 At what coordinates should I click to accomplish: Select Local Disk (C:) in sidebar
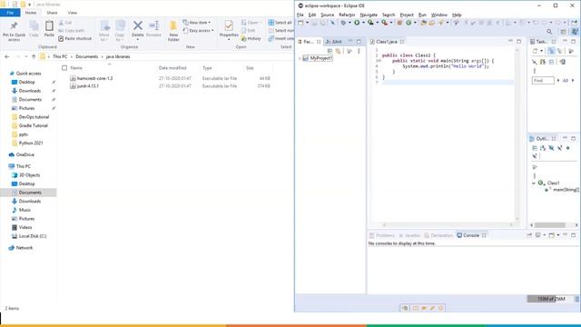[33, 236]
